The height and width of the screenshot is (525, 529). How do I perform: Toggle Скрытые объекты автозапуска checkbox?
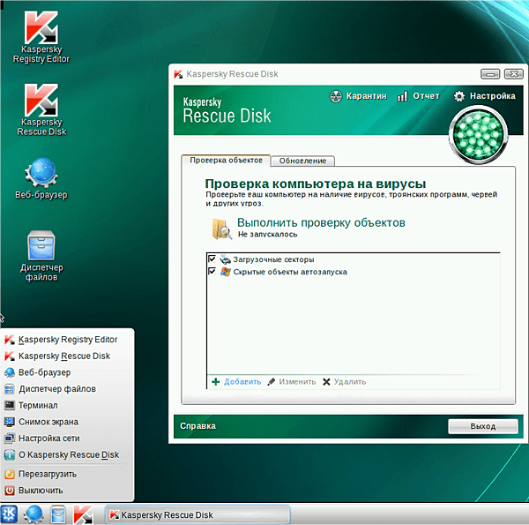[x=212, y=272]
